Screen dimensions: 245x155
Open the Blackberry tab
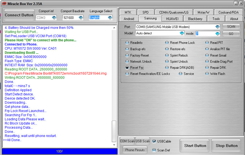click(195, 19)
